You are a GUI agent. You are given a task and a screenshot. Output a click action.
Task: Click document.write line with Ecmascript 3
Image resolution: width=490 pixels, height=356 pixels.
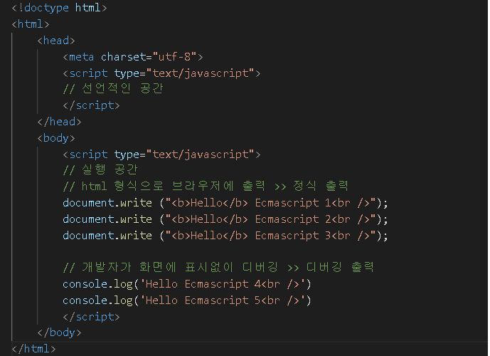[225, 235]
